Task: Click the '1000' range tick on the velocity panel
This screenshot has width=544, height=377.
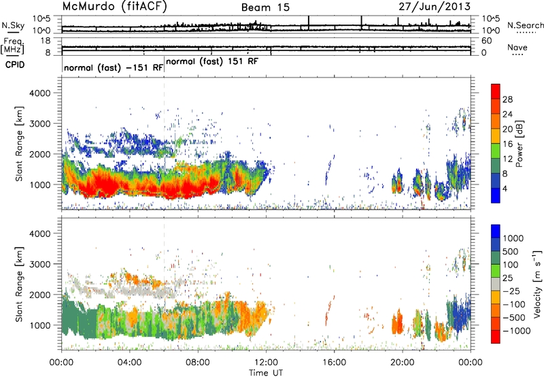Action: click(39, 325)
